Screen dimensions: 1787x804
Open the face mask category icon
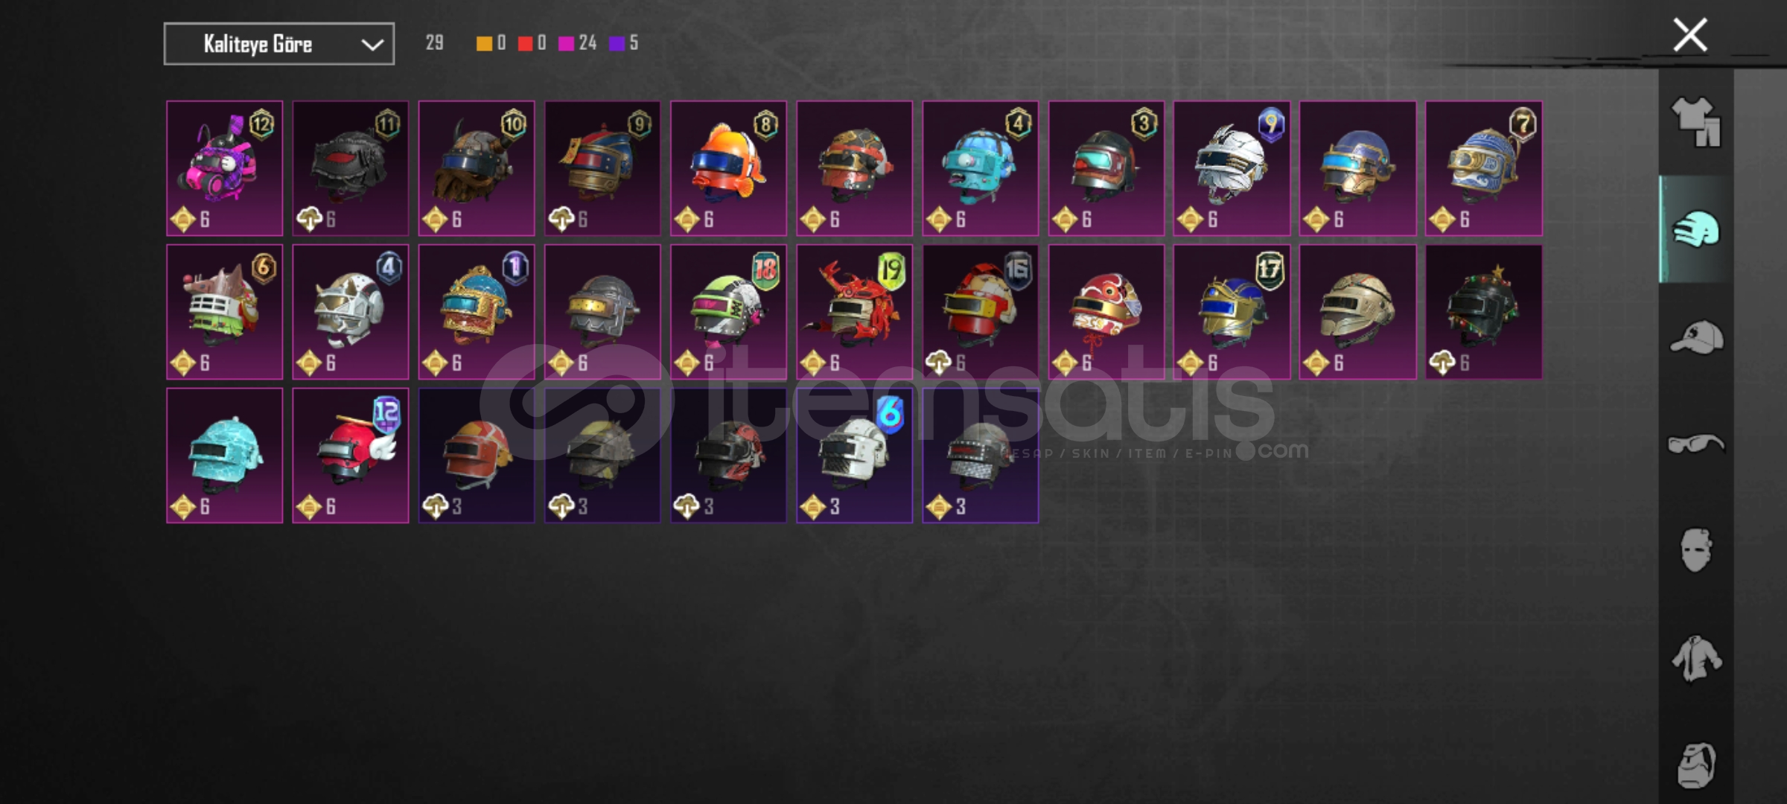[x=1695, y=550]
